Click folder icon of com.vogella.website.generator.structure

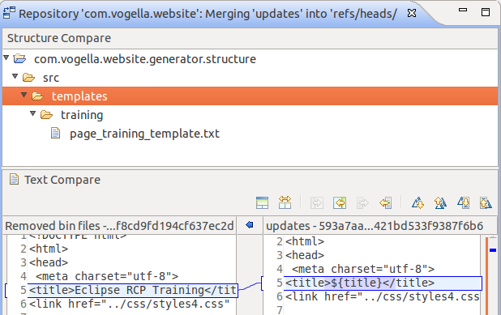[x=19, y=59]
